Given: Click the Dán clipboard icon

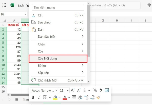Looking at the screenshot, I should click(x=34, y=30).
